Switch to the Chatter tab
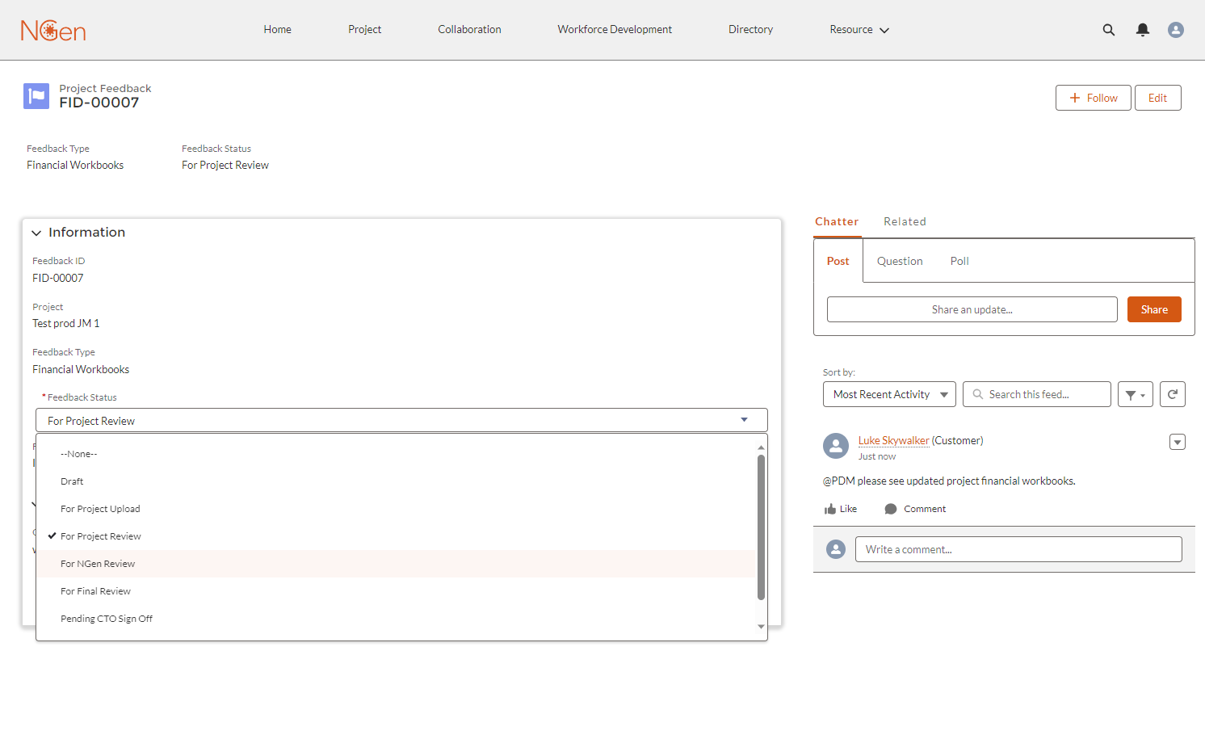Screen dimensions: 1205x756 pos(837,221)
